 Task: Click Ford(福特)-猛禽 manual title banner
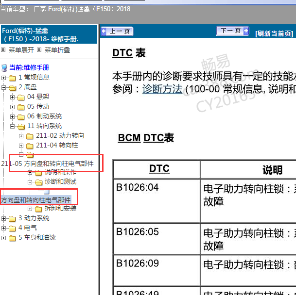(x=49, y=34)
